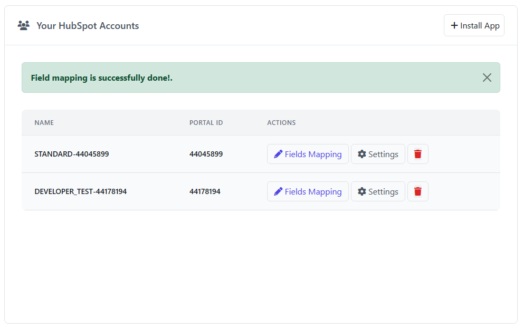The image size is (523, 329).
Task: Select the DEVELOPER_TEST-44178194 account name
Action: 80,191
